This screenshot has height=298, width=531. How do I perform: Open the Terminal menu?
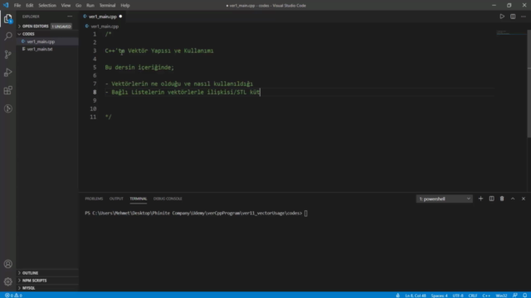tap(107, 6)
